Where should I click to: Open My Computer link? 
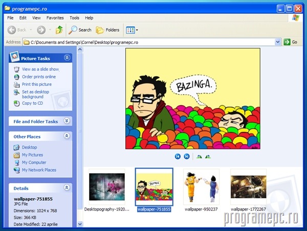click(x=34, y=163)
